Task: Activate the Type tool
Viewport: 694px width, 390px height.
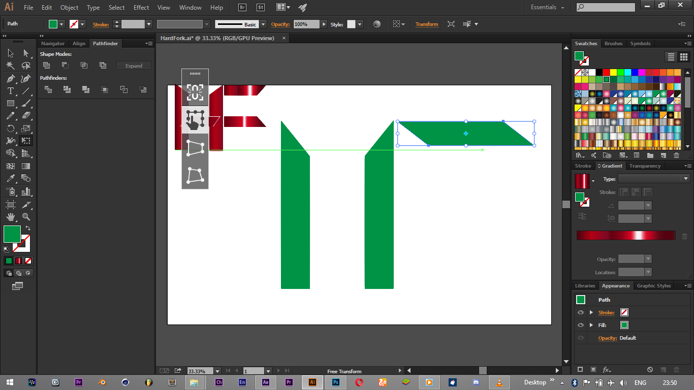Action: (11, 91)
